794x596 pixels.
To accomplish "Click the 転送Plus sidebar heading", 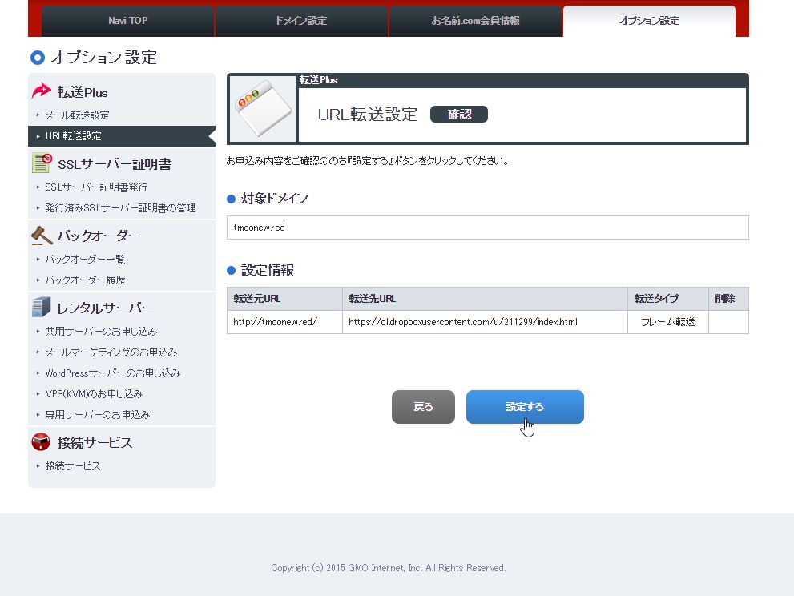I will coord(82,93).
